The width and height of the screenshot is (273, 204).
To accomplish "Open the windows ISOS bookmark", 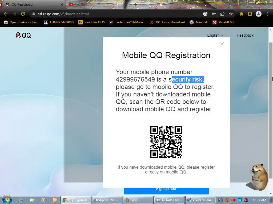I will [x=92, y=22].
